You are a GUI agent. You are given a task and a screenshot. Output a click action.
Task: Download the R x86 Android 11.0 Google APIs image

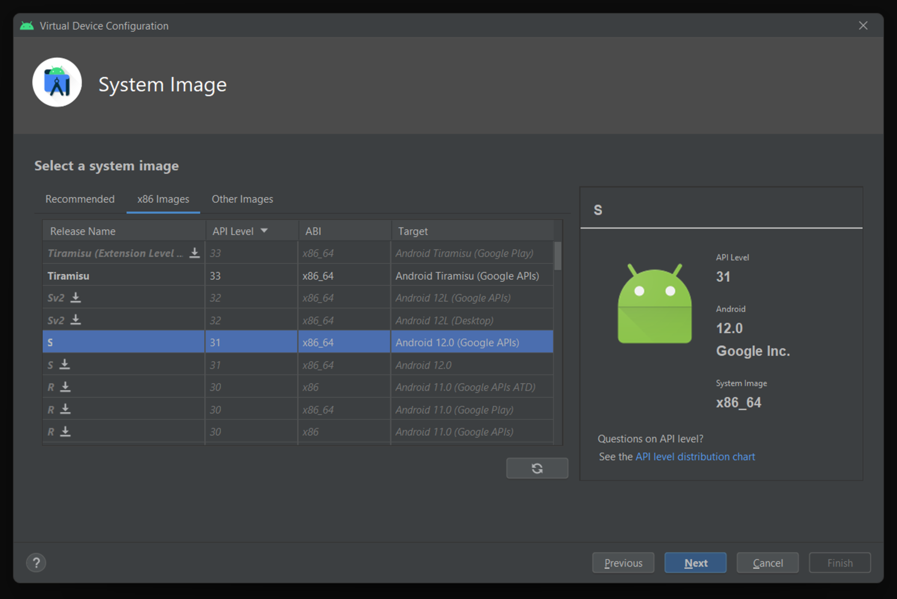pos(65,431)
